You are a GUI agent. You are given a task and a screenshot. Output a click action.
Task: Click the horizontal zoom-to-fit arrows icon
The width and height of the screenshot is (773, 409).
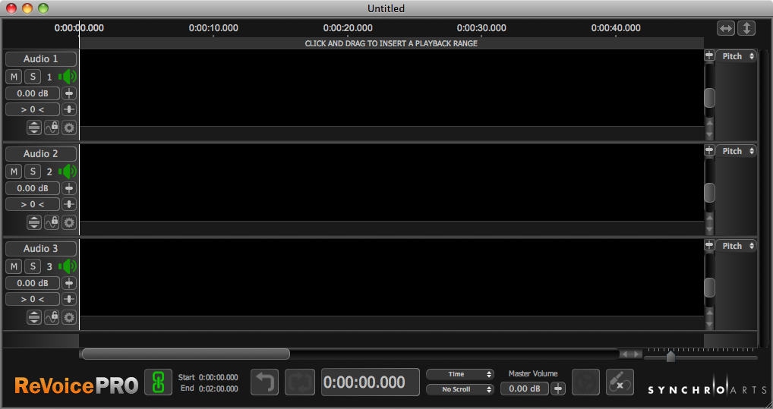pos(726,28)
